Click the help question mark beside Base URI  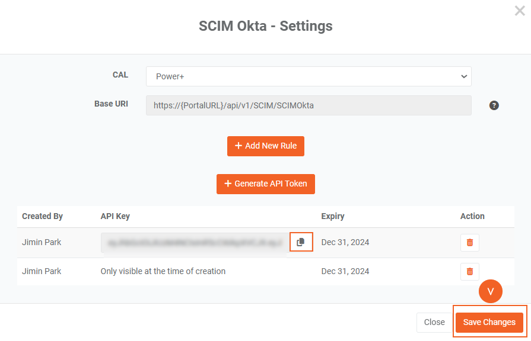click(494, 105)
